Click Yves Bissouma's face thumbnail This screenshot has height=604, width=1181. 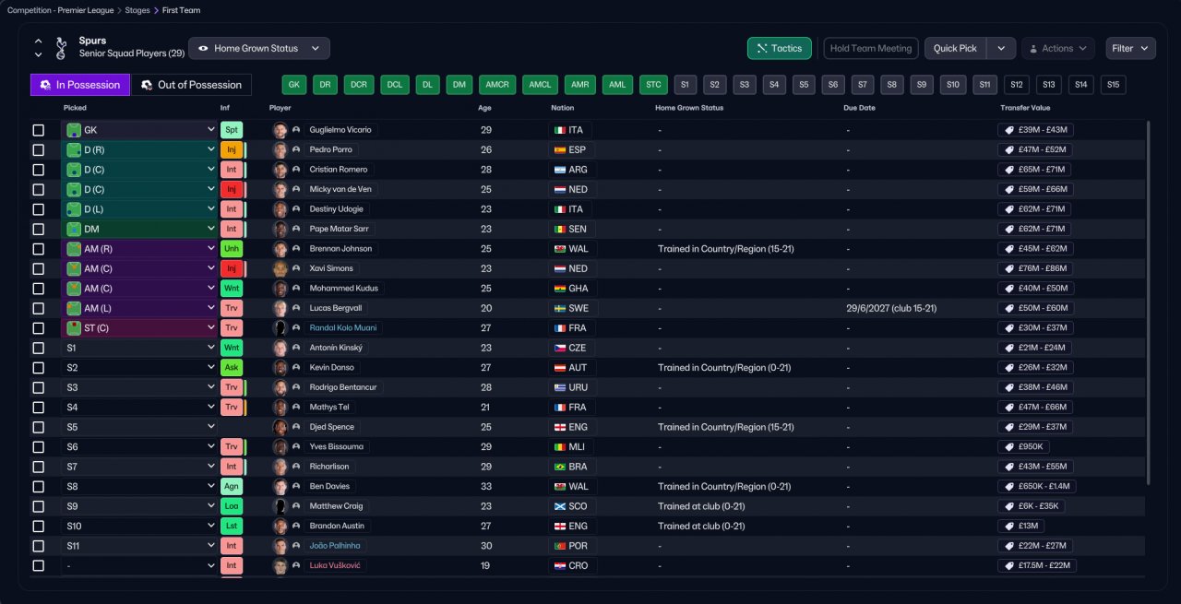pos(280,447)
